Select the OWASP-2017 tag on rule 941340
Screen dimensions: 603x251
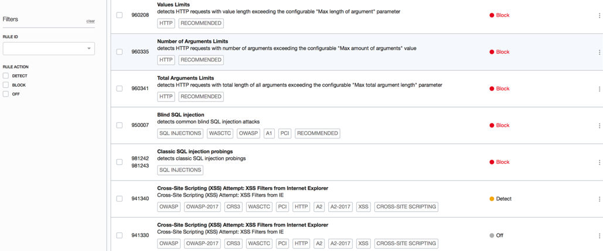(x=202, y=207)
